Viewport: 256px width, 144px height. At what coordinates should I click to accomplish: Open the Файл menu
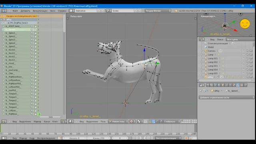click(x=15, y=11)
